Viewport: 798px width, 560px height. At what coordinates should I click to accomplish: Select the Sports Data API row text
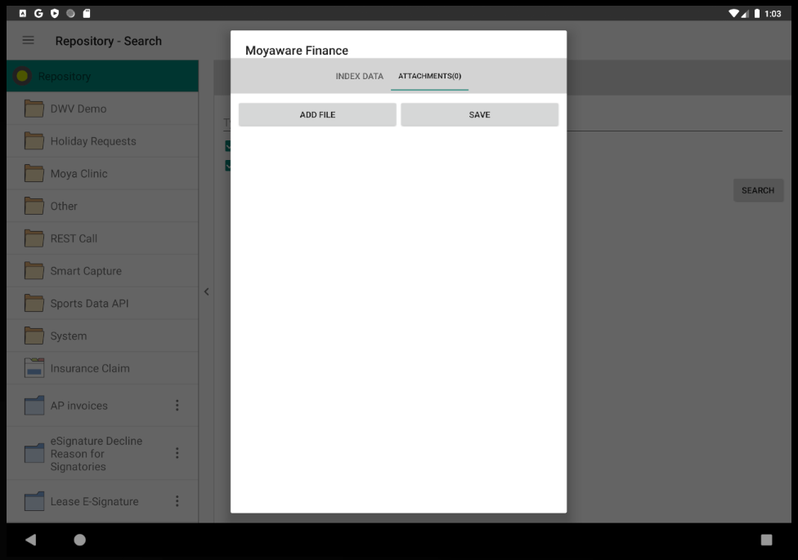pos(90,304)
